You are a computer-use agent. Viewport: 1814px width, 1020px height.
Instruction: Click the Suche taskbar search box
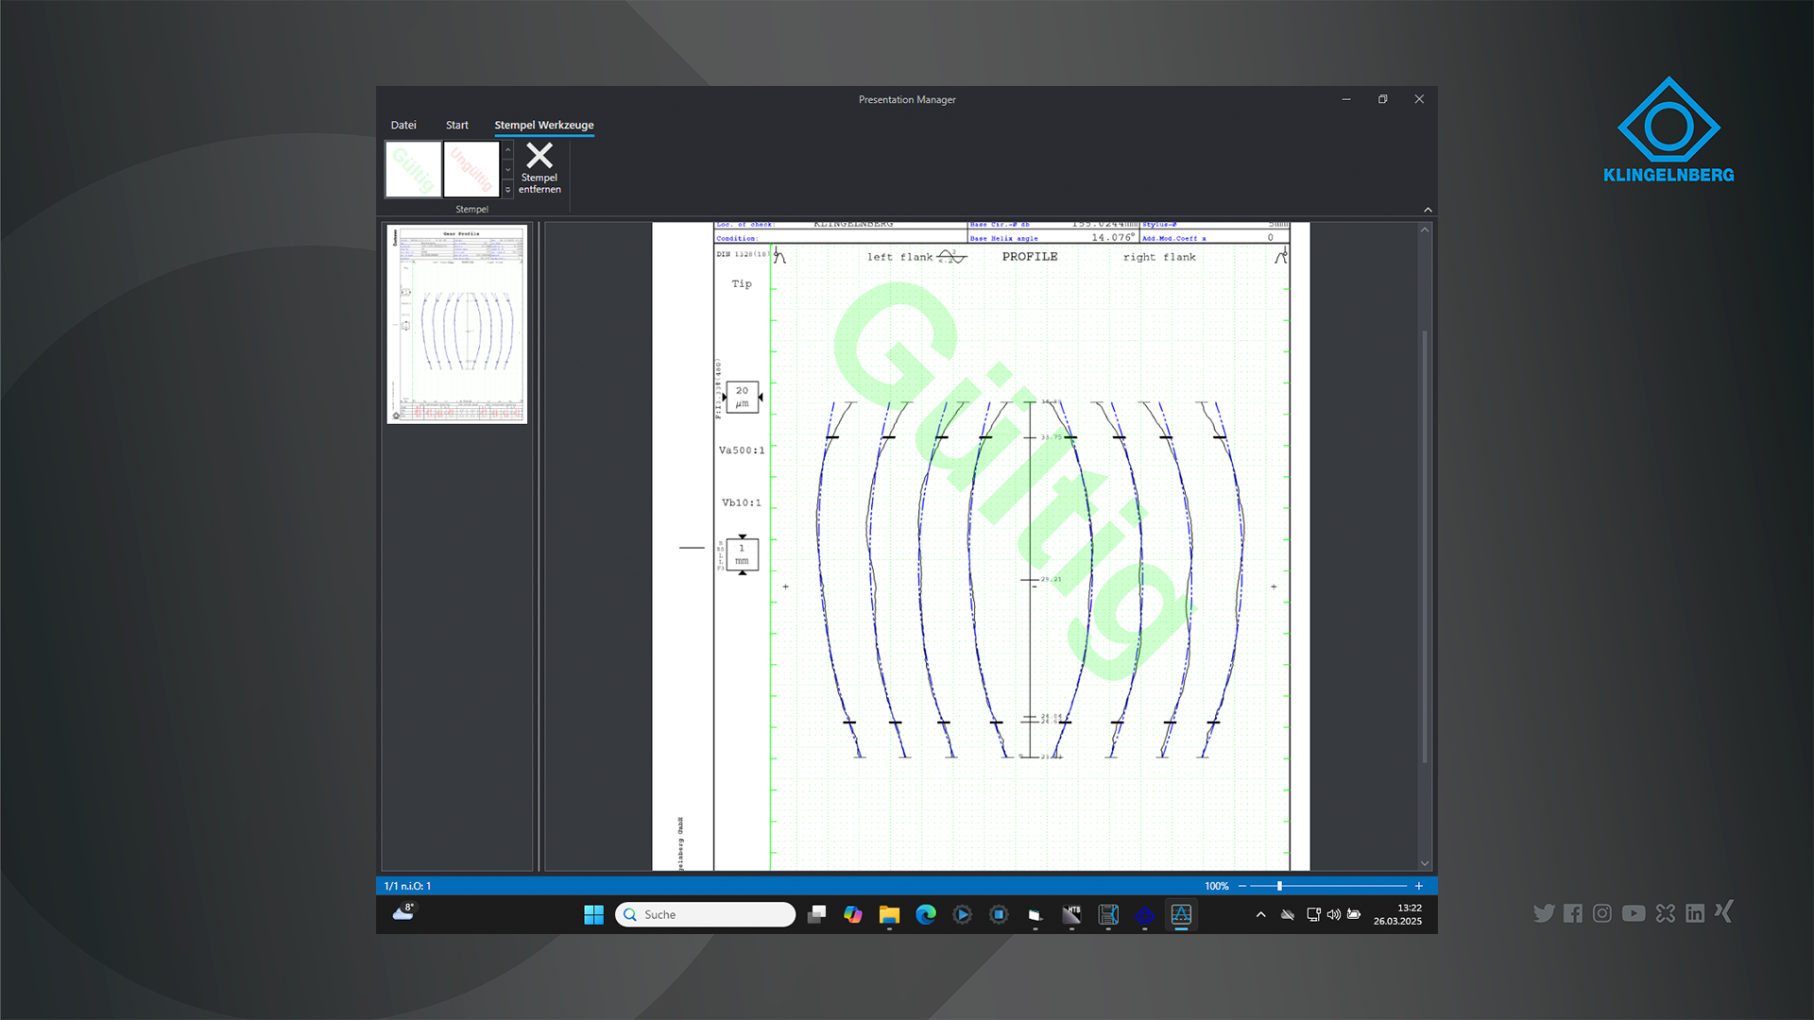tap(705, 914)
